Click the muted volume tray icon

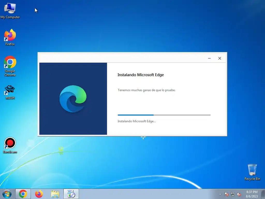[239, 194]
